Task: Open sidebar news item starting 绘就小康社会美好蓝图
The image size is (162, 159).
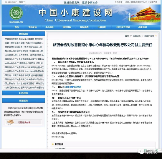Action: (24, 43)
